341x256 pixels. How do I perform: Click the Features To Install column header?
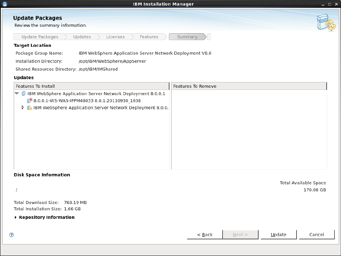click(x=91, y=86)
